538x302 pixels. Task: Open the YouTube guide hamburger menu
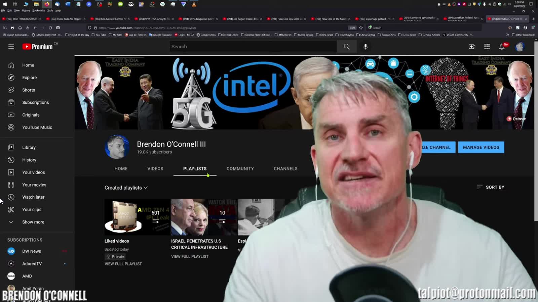(x=11, y=47)
